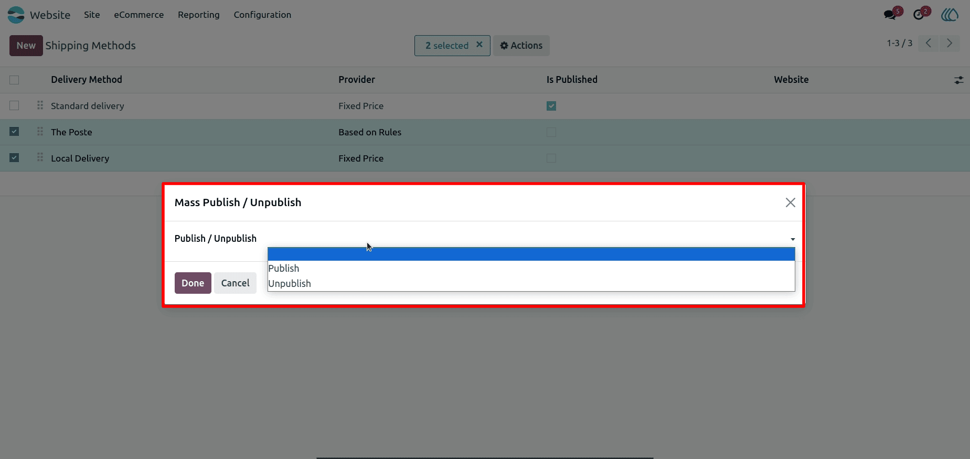Screen dimensions: 970x459
Task: Grab the drag handle for Local Delivery
Action: click(x=40, y=158)
